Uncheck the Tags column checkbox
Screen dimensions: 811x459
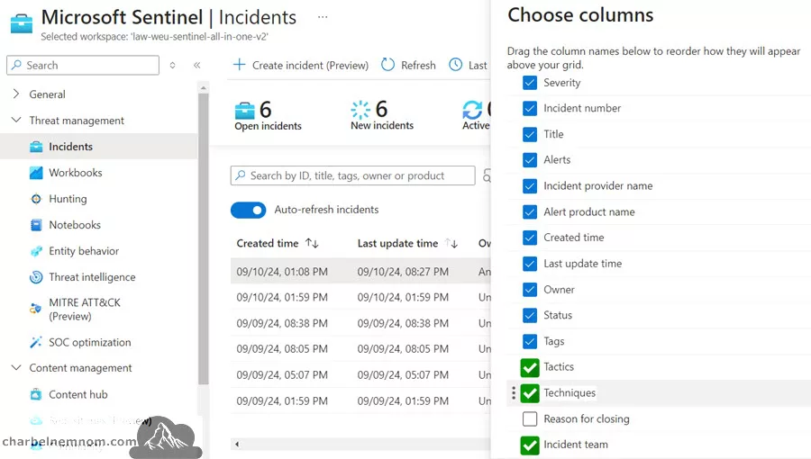[530, 341]
